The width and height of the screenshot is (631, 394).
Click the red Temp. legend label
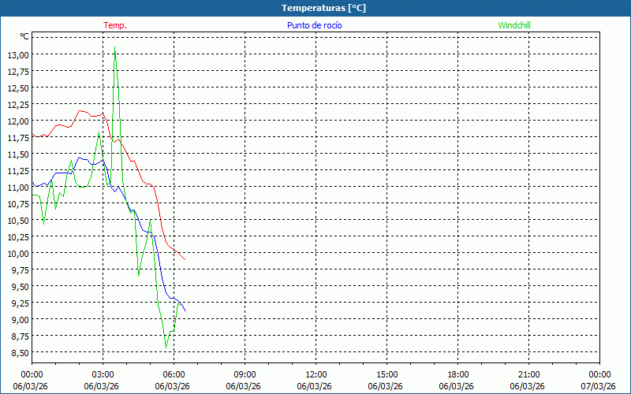coord(115,25)
